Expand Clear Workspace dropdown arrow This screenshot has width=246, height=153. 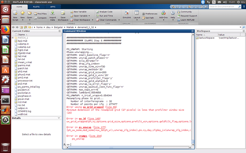92,20
